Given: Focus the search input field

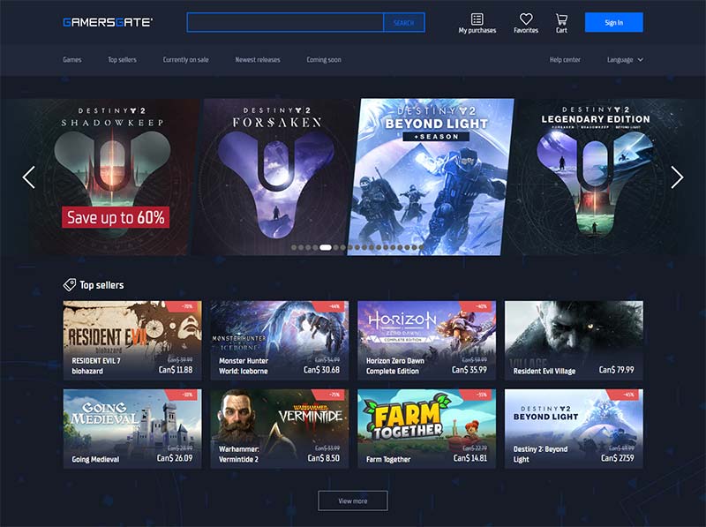Looking at the screenshot, I should click(x=285, y=23).
